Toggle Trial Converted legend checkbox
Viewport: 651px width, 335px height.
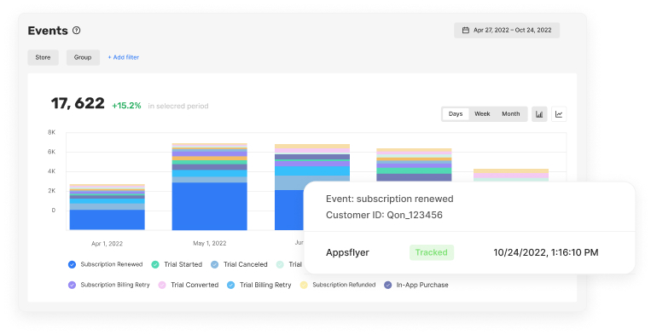click(x=162, y=286)
